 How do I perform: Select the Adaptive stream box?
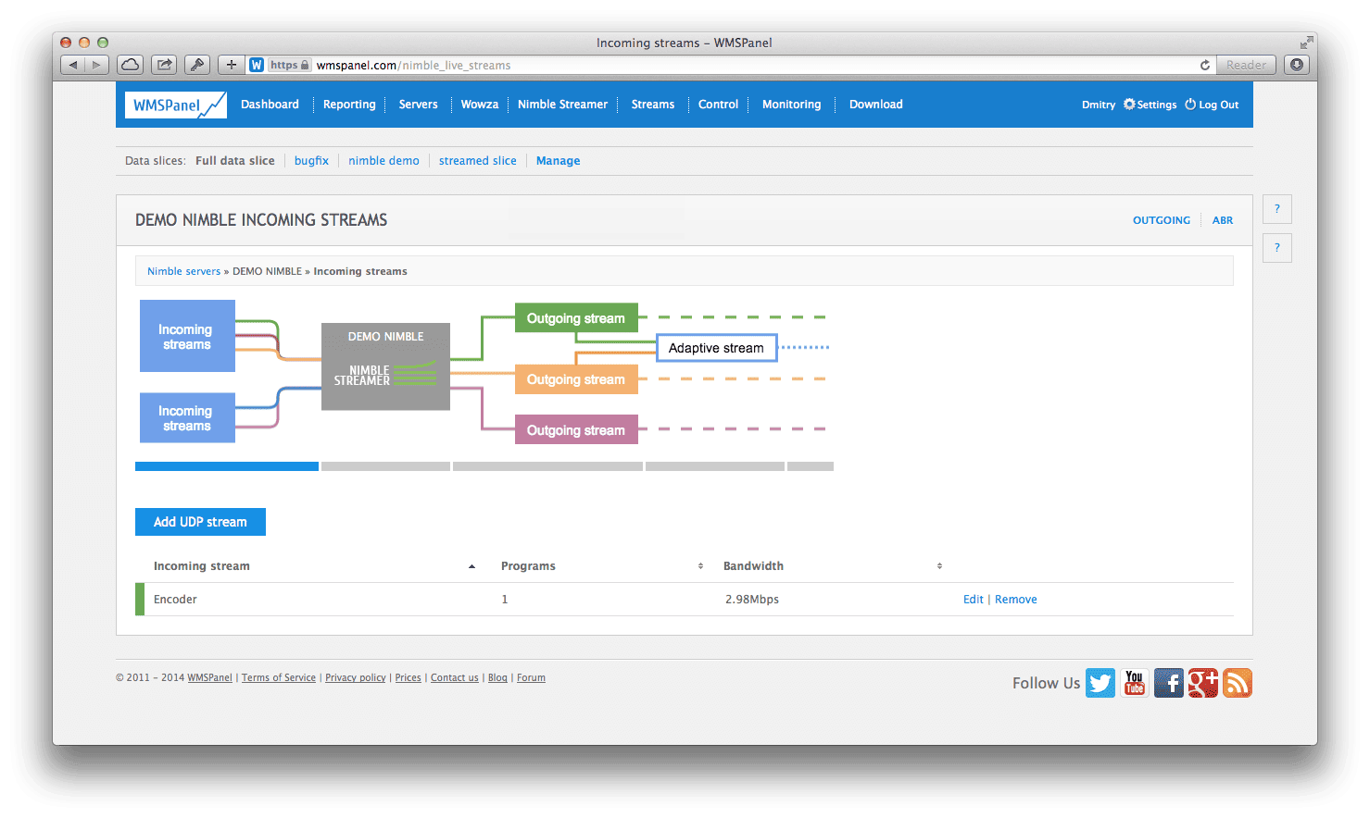click(716, 348)
